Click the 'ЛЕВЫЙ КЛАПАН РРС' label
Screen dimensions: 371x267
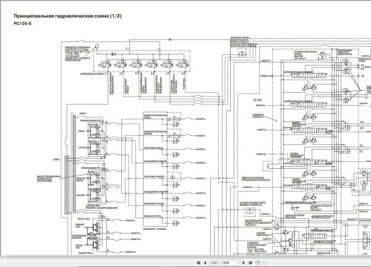click(x=91, y=168)
